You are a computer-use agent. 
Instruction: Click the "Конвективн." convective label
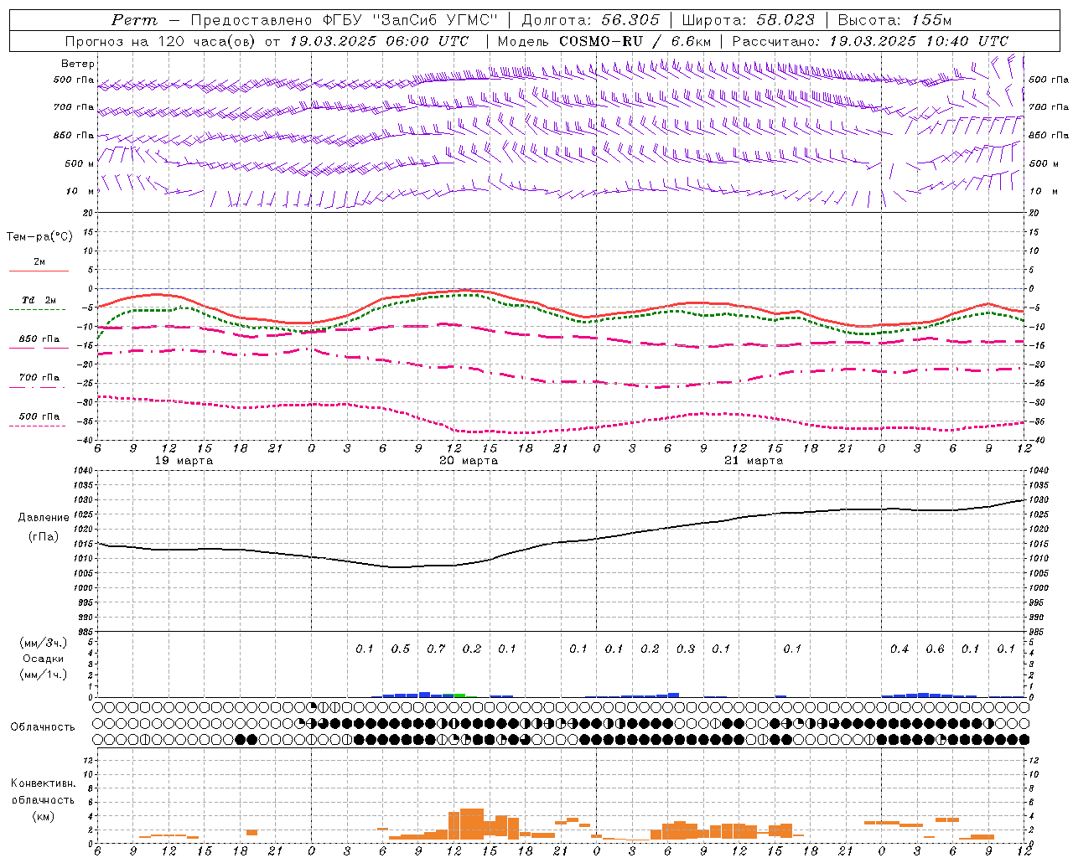[43, 783]
